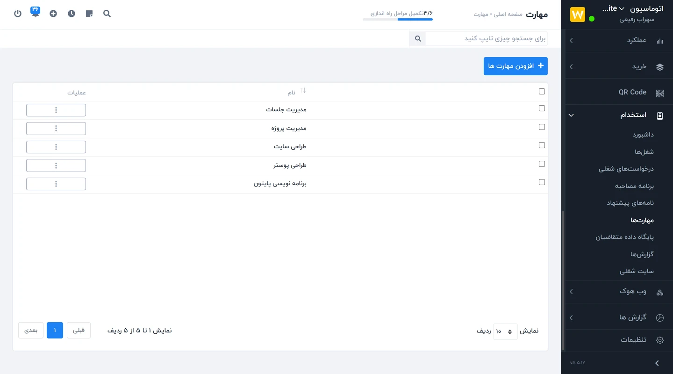The width and height of the screenshot is (673, 374).
Task: Click the تنظیمات gear icon
Action: [659, 340]
